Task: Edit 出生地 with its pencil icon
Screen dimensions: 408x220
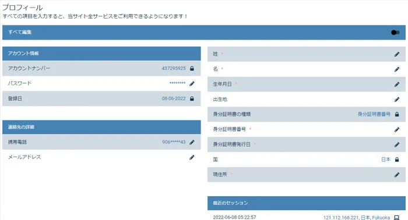Action: coord(397,100)
